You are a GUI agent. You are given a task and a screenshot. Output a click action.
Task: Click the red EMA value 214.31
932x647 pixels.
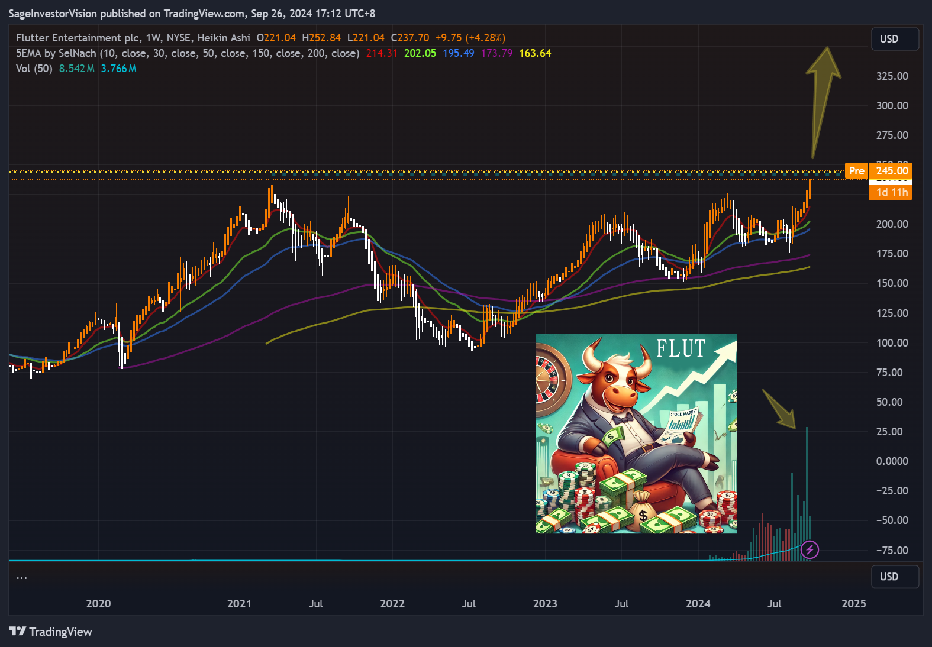tap(382, 53)
